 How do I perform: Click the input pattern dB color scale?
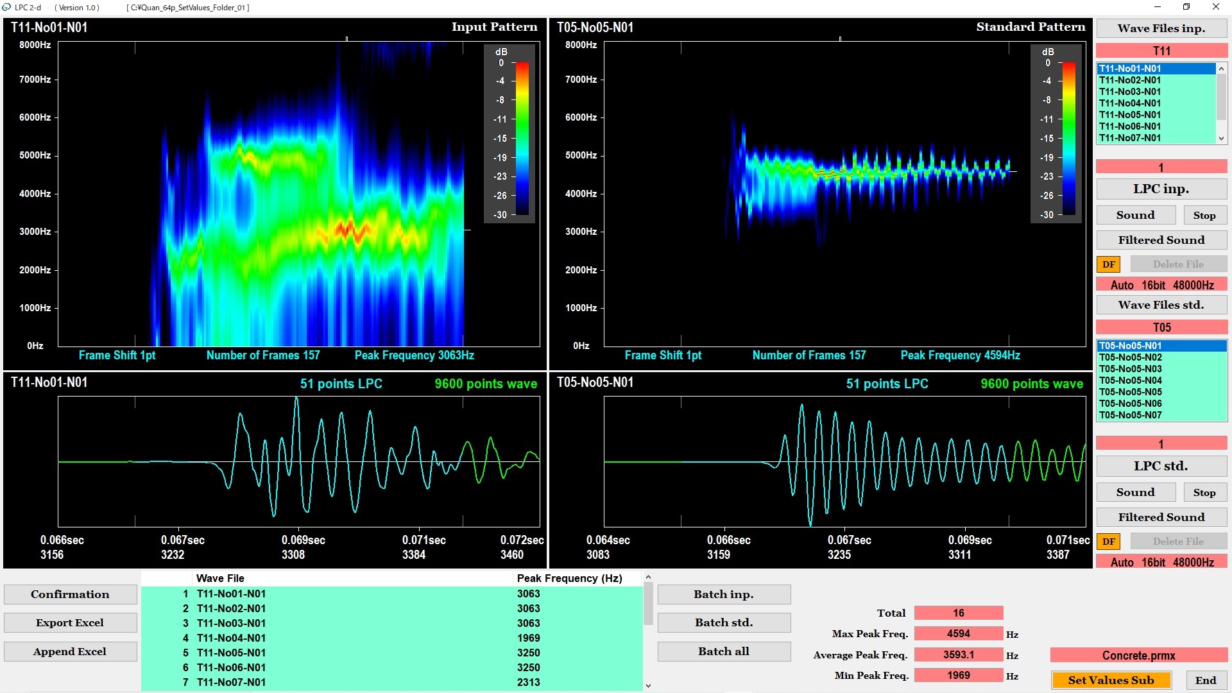[x=522, y=138]
